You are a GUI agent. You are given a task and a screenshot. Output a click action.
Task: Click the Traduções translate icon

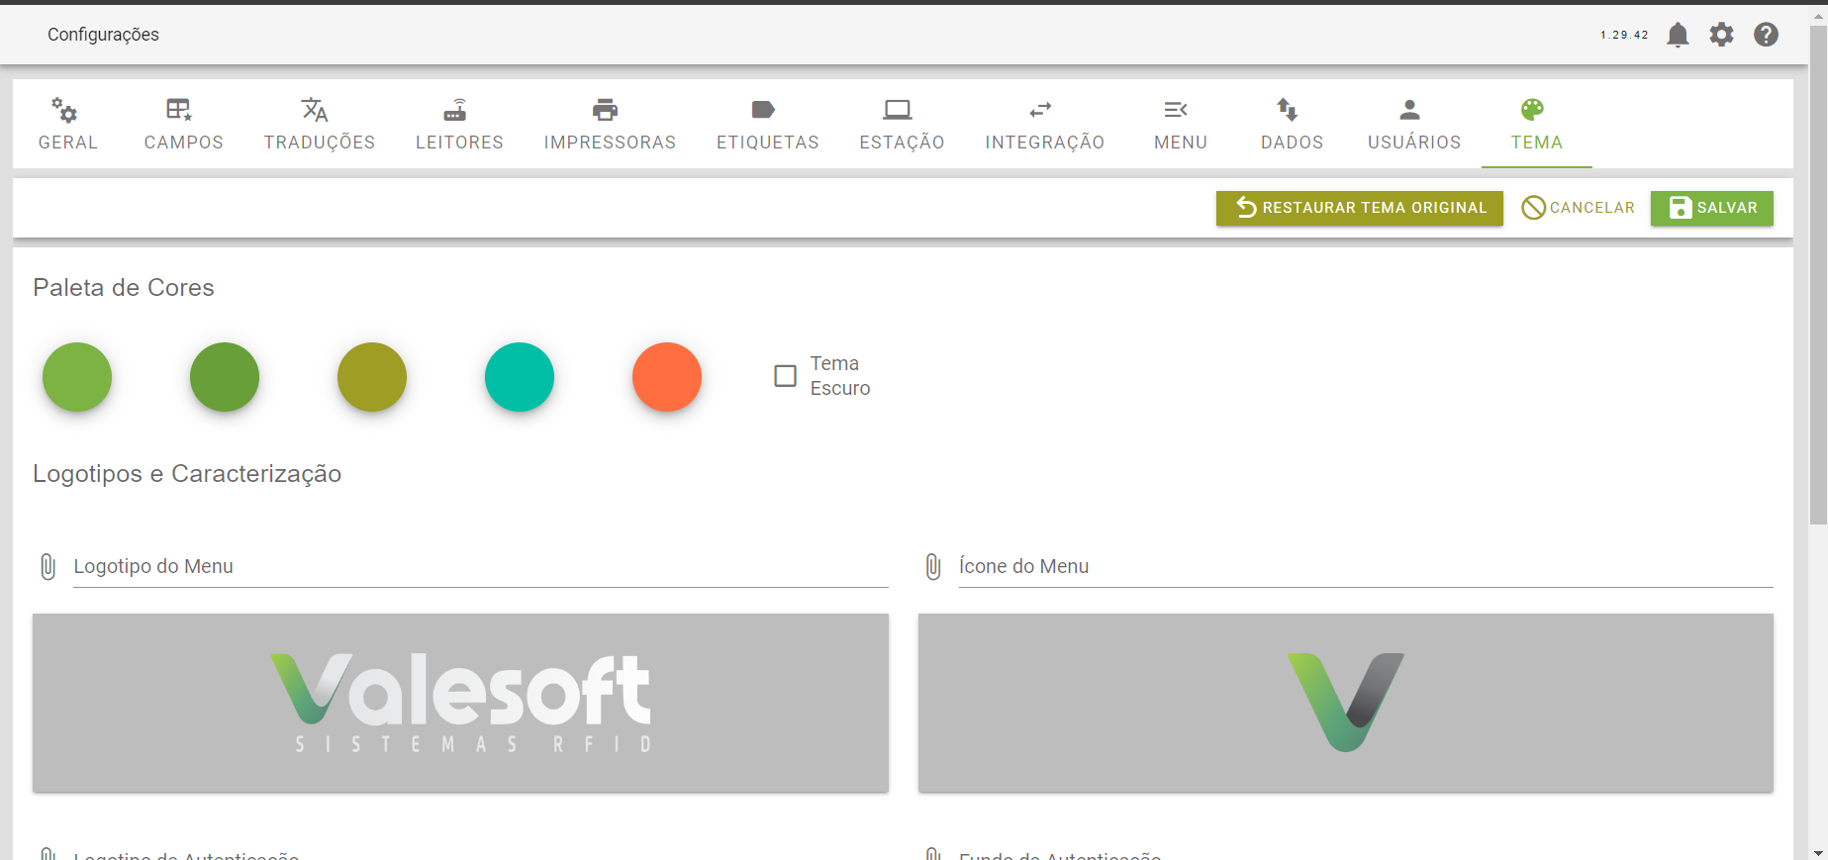pyautogui.click(x=315, y=109)
